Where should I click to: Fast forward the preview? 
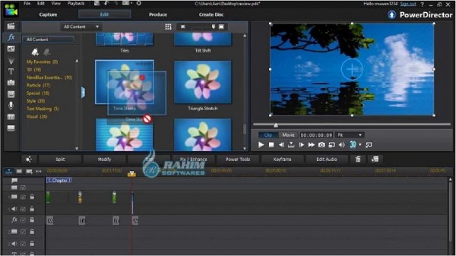coord(311,145)
